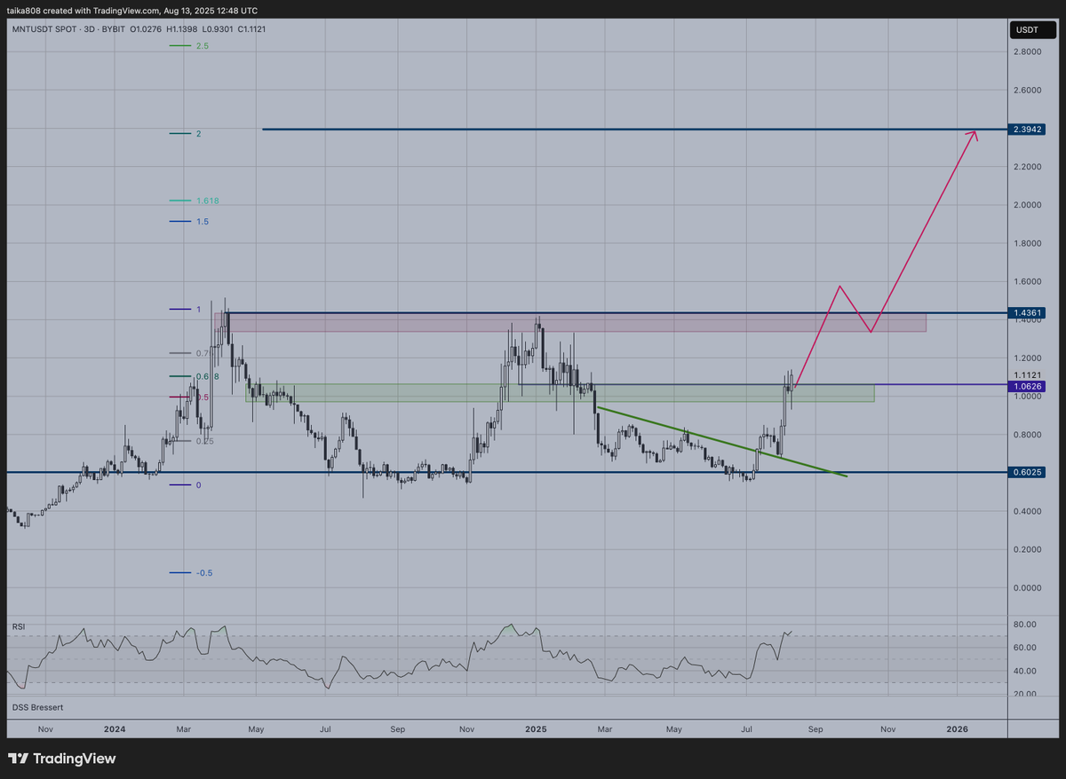The width and height of the screenshot is (1066, 779).
Task: Select the green support zone rectangle
Action: [x=560, y=392]
